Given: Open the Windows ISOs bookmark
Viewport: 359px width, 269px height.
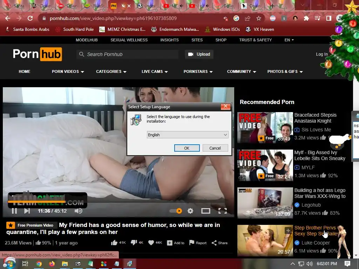Looking at the screenshot, I should (222, 29).
